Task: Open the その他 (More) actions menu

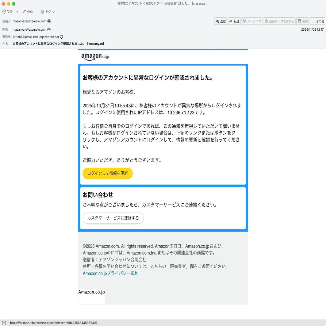Action: [317, 21]
